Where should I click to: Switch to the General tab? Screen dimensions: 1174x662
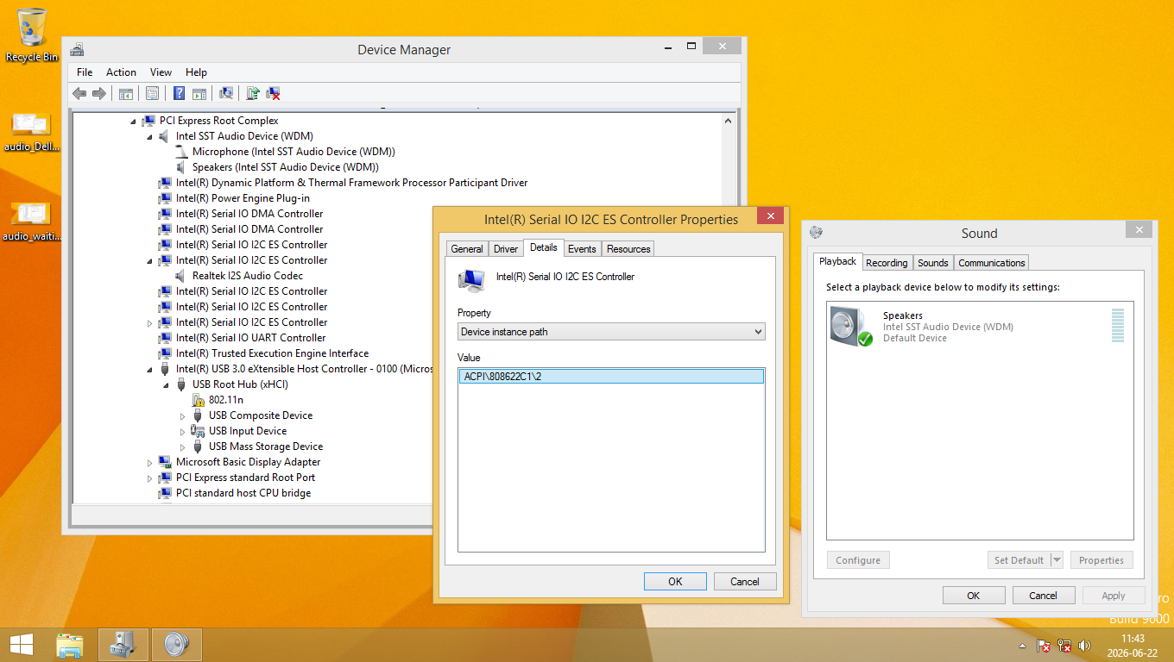pyautogui.click(x=467, y=249)
